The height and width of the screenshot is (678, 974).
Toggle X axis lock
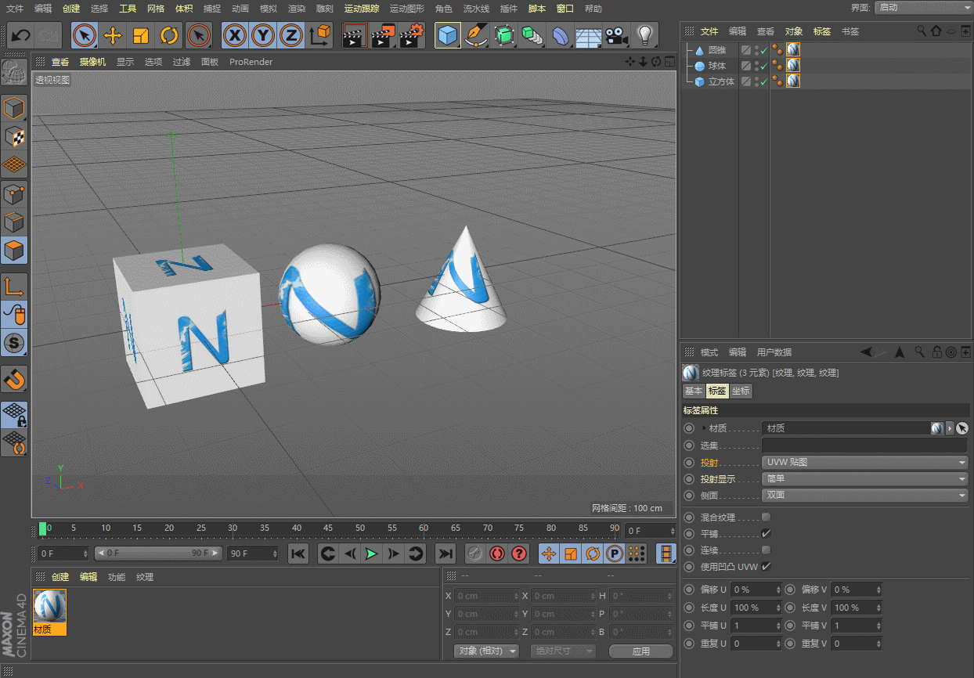point(234,35)
